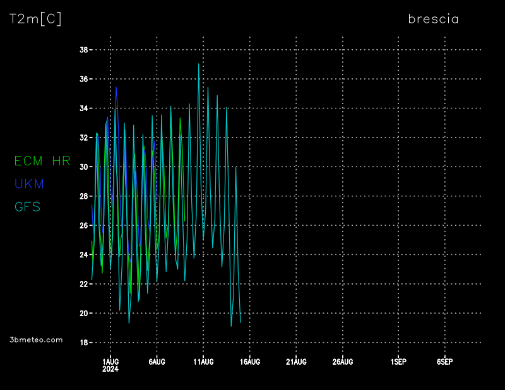The height and width of the screenshot is (390, 505).
Task: Click the brescia location label
Action: pos(433,19)
